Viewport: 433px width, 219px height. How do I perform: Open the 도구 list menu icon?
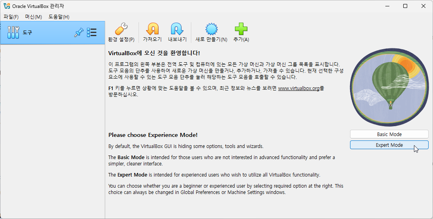92,33
